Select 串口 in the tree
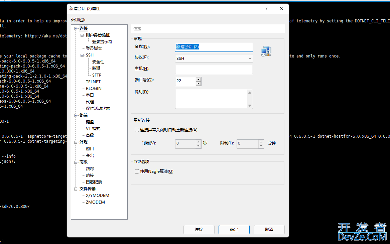Image resolution: width=390 pixels, height=244 pixels. (x=90, y=95)
